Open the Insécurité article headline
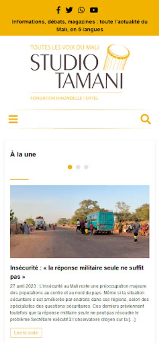159x343 pixels. pos(77,272)
